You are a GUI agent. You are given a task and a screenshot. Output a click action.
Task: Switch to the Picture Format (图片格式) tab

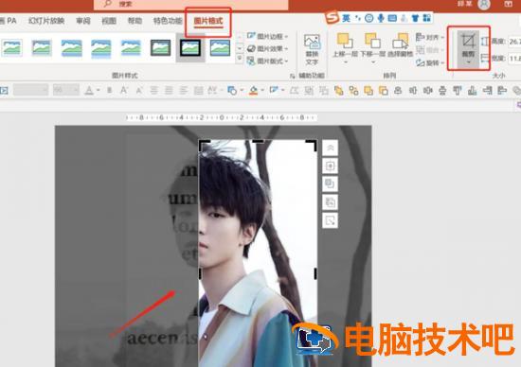(208, 21)
